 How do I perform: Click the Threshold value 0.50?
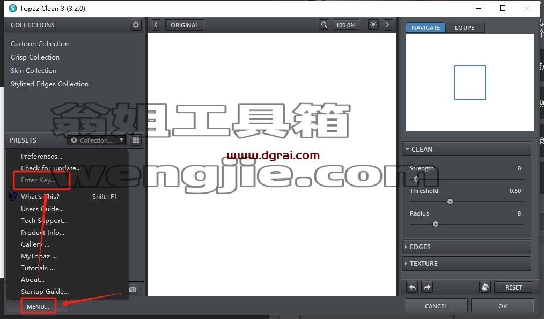tap(515, 191)
